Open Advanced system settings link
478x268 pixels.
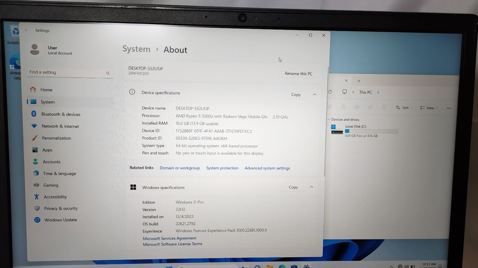coord(267,168)
